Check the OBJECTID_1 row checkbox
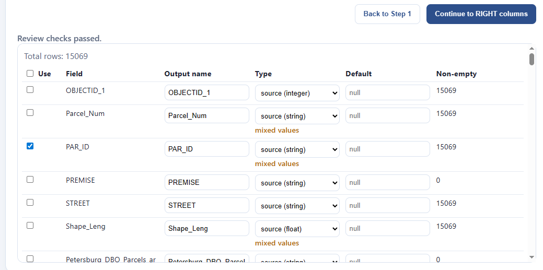This screenshot has height=270, width=543. tap(30, 90)
